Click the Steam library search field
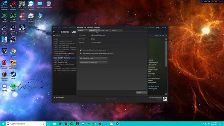The image size is (224, 126). (65, 36)
